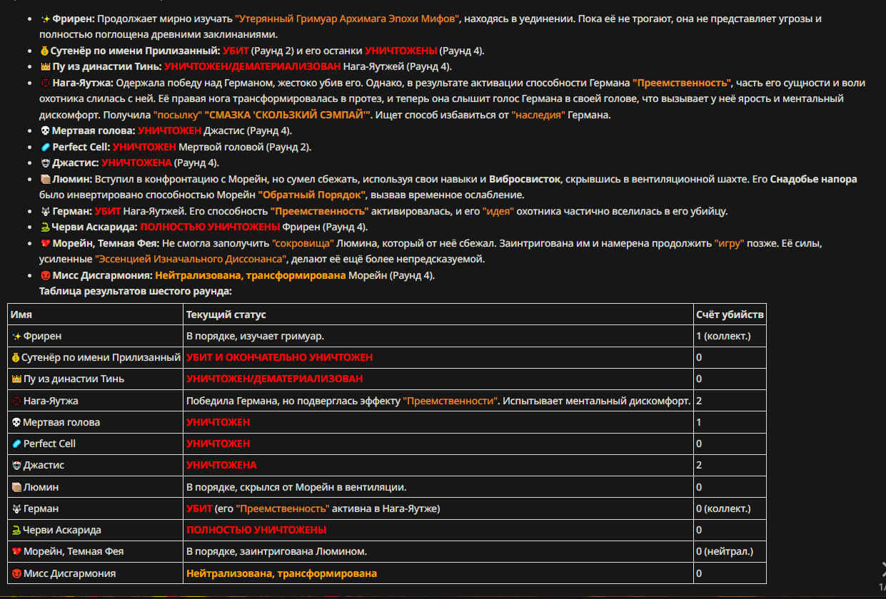Click the 0 (нейтрал.) cell in the Морейн row

coord(724,551)
